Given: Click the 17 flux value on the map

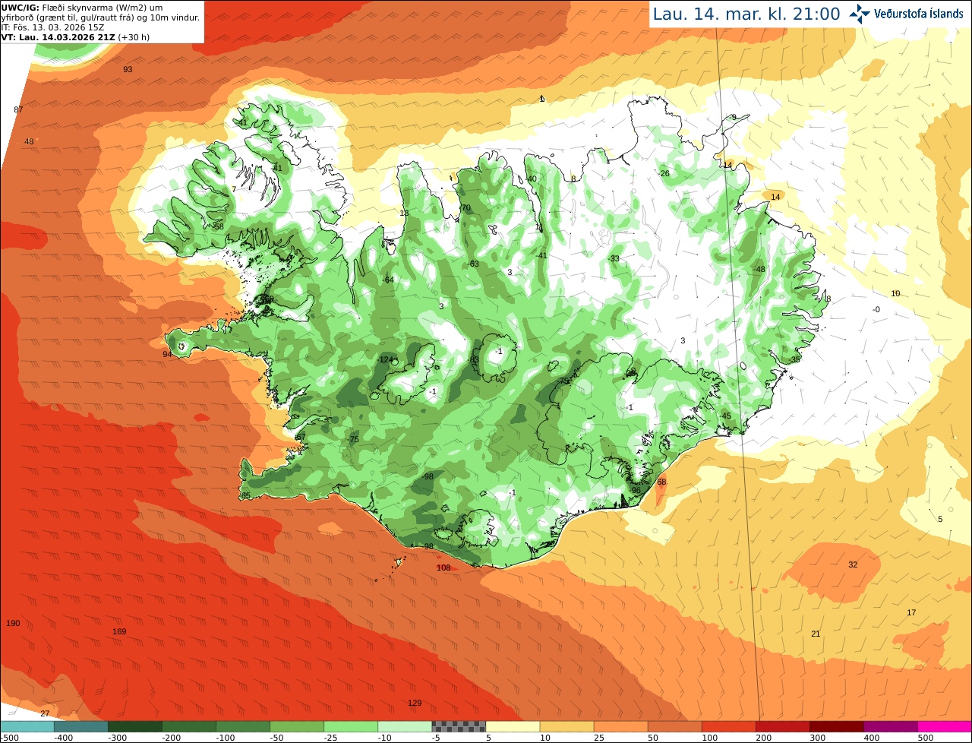Looking at the screenshot, I should 911,612.
